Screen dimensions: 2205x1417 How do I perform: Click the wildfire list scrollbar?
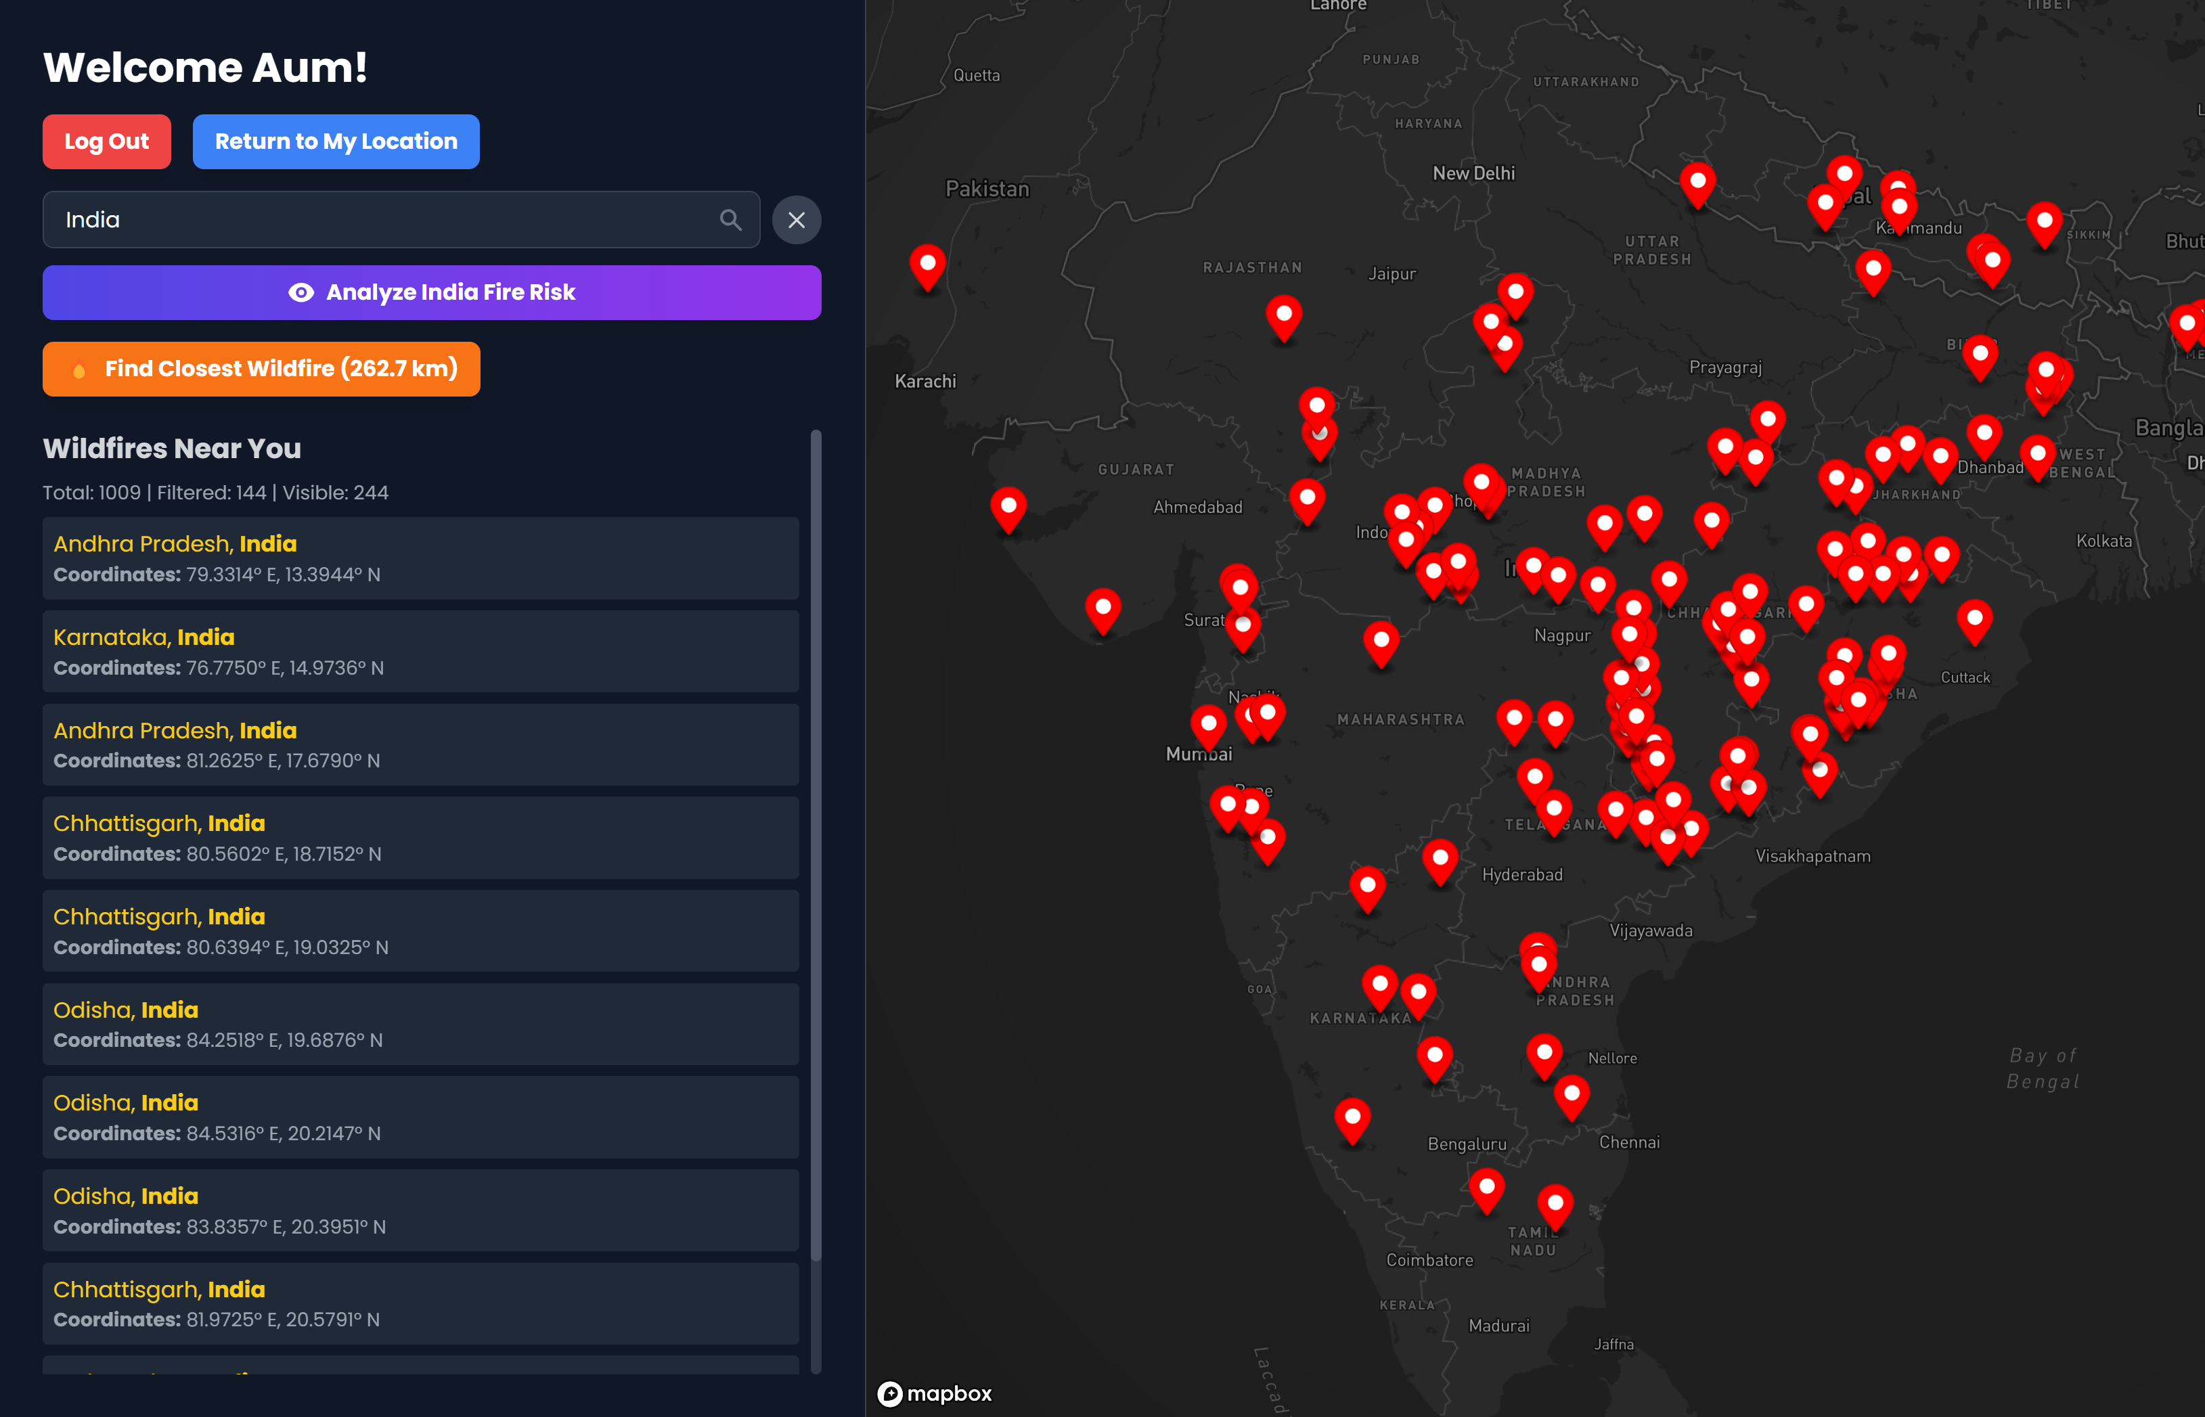click(816, 845)
